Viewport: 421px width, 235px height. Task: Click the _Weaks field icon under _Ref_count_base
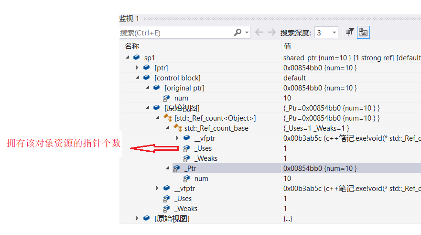click(186, 158)
